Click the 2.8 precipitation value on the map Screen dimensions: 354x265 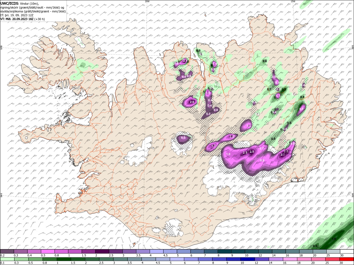[192, 102]
